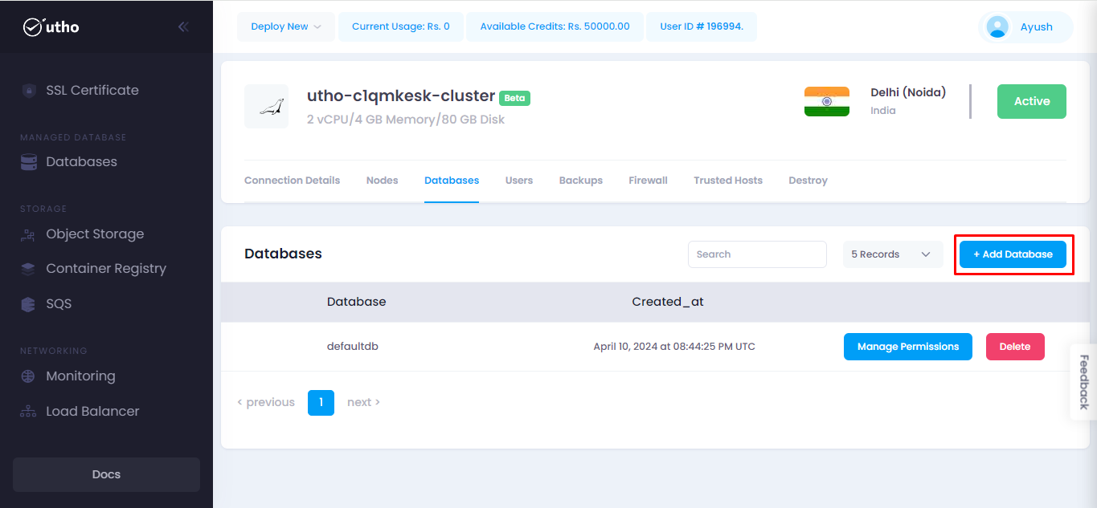1097x508 pixels.
Task: Click the Databases stack icon
Action: coord(29,162)
